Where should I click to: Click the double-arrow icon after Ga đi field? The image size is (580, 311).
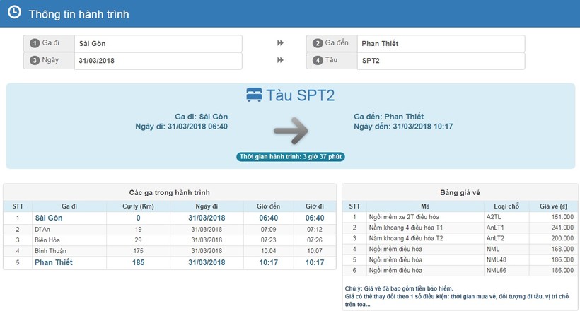pyautogui.click(x=280, y=43)
